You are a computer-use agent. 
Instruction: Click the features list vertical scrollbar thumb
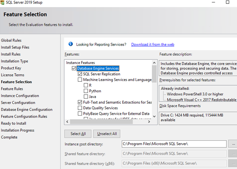coord(154,74)
